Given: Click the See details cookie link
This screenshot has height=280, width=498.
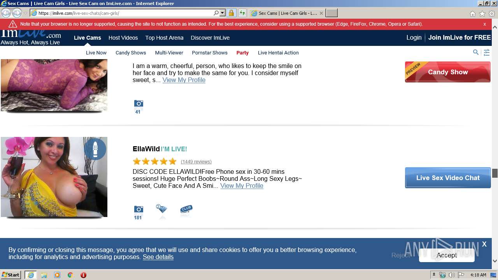Looking at the screenshot, I should (x=158, y=257).
